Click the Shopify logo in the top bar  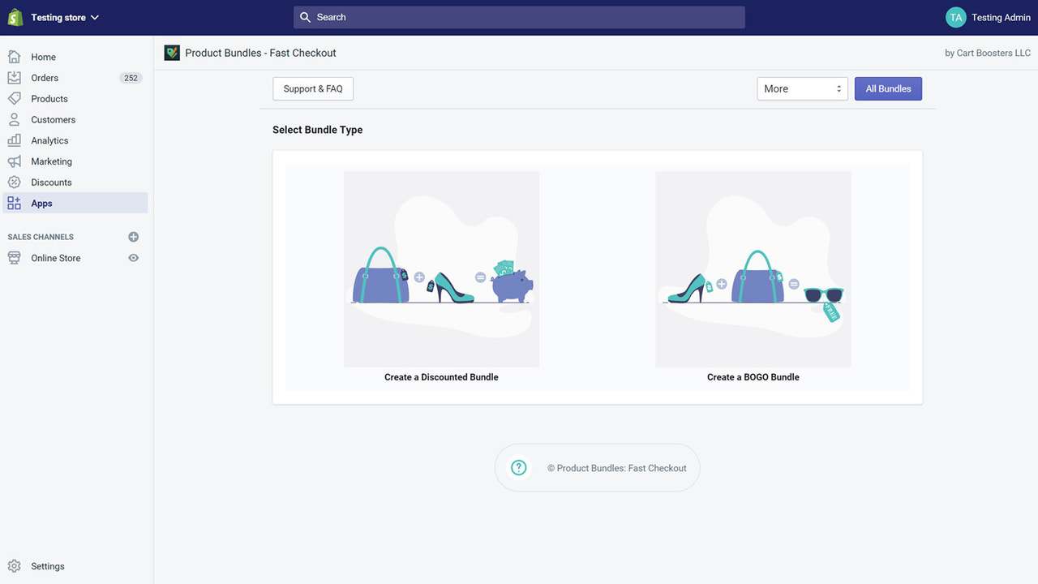pos(14,16)
